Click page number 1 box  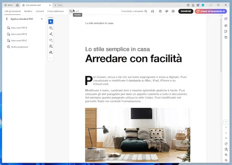coord(226,122)
